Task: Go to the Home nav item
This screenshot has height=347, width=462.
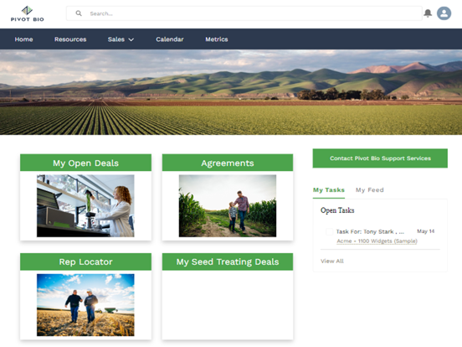Action: (x=24, y=39)
